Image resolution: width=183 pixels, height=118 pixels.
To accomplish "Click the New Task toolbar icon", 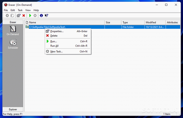I will 7,15.
